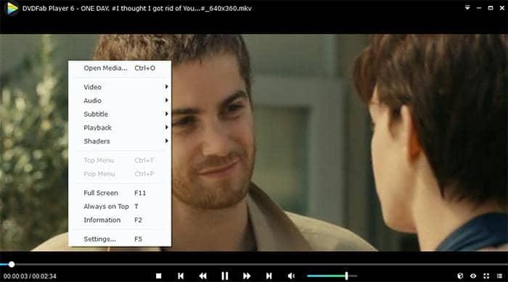Stop playback with the stop button
The height and width of the screenshot is (282, 508).
[x=158, y=276]
